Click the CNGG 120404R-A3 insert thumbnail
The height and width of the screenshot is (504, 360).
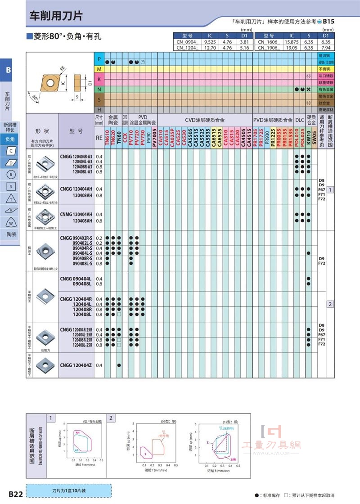tap(45, 164)
